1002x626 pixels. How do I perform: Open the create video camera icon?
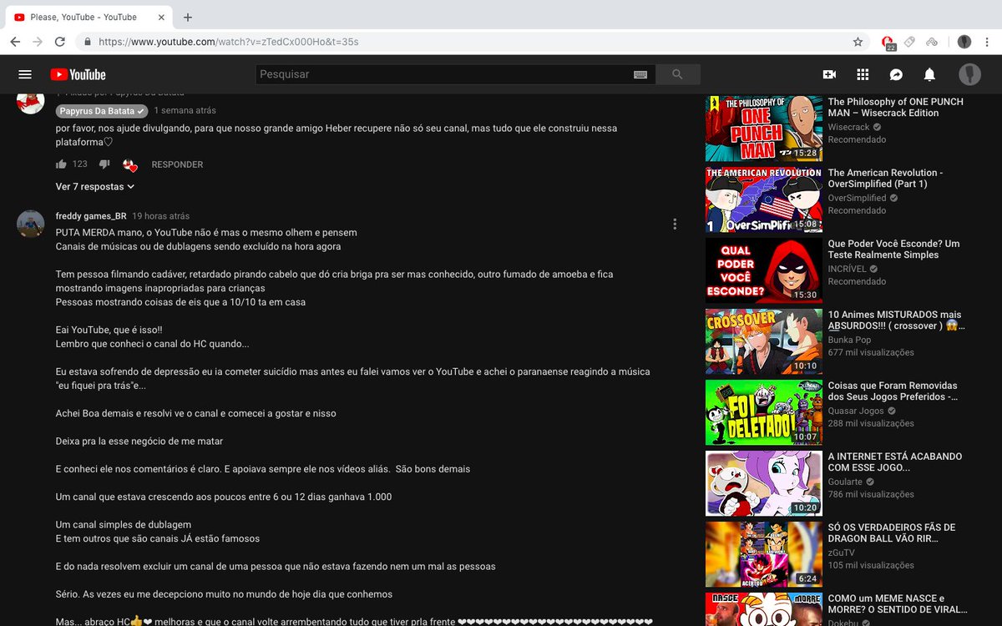point(829,74)
